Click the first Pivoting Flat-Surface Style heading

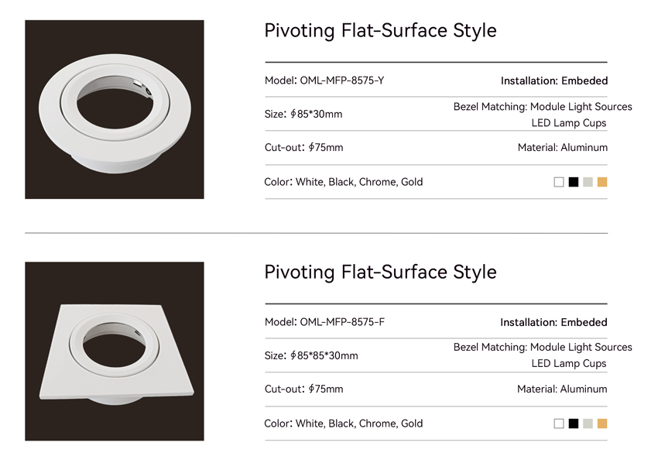pyautogui.click(x=380, y=31)
